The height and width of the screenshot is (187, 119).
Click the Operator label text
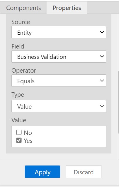click(24, 71)
